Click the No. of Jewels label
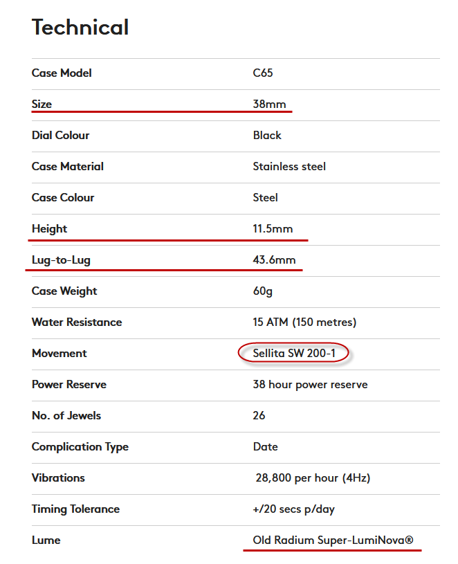Viewport: 458px width, 564px height. tap(66, 415)
